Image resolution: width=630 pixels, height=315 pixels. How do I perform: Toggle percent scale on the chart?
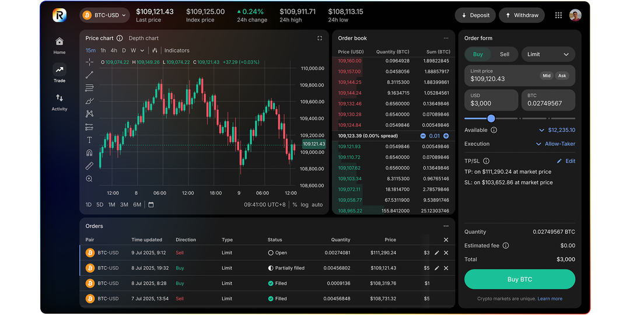(295, 205)
